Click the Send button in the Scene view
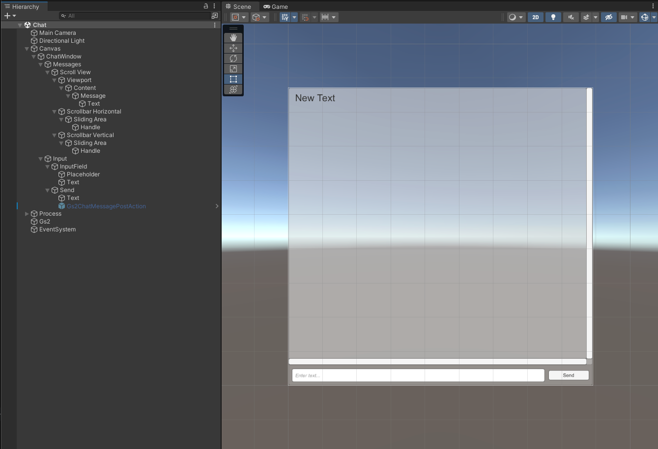This screenshot has height=449, width=658. pyautogui.click(x=569, y=375)
